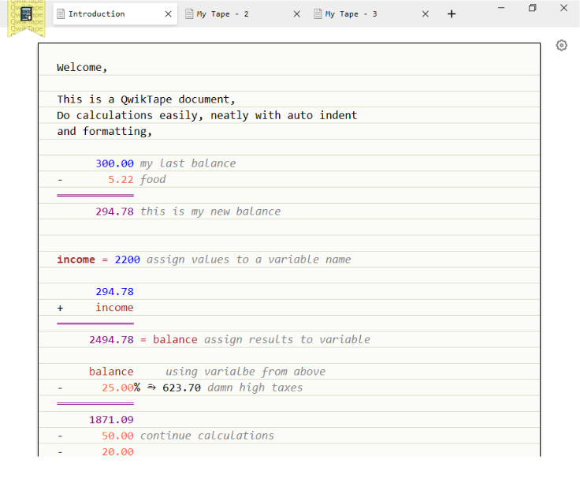
Task: Click the value 2200
Action: pyautogui.click(x=127, y=260)
